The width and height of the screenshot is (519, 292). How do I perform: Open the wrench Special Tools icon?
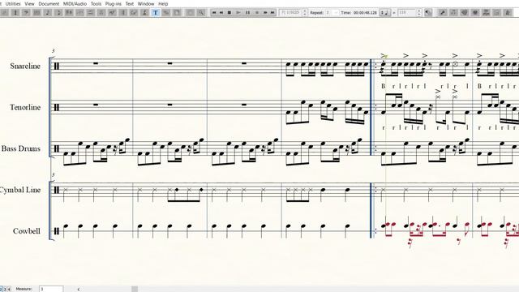(442, 13)
